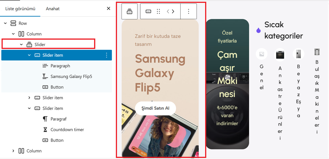
Task: Click the Slider item block type toolbar icon
Action: tap(148, 11)
